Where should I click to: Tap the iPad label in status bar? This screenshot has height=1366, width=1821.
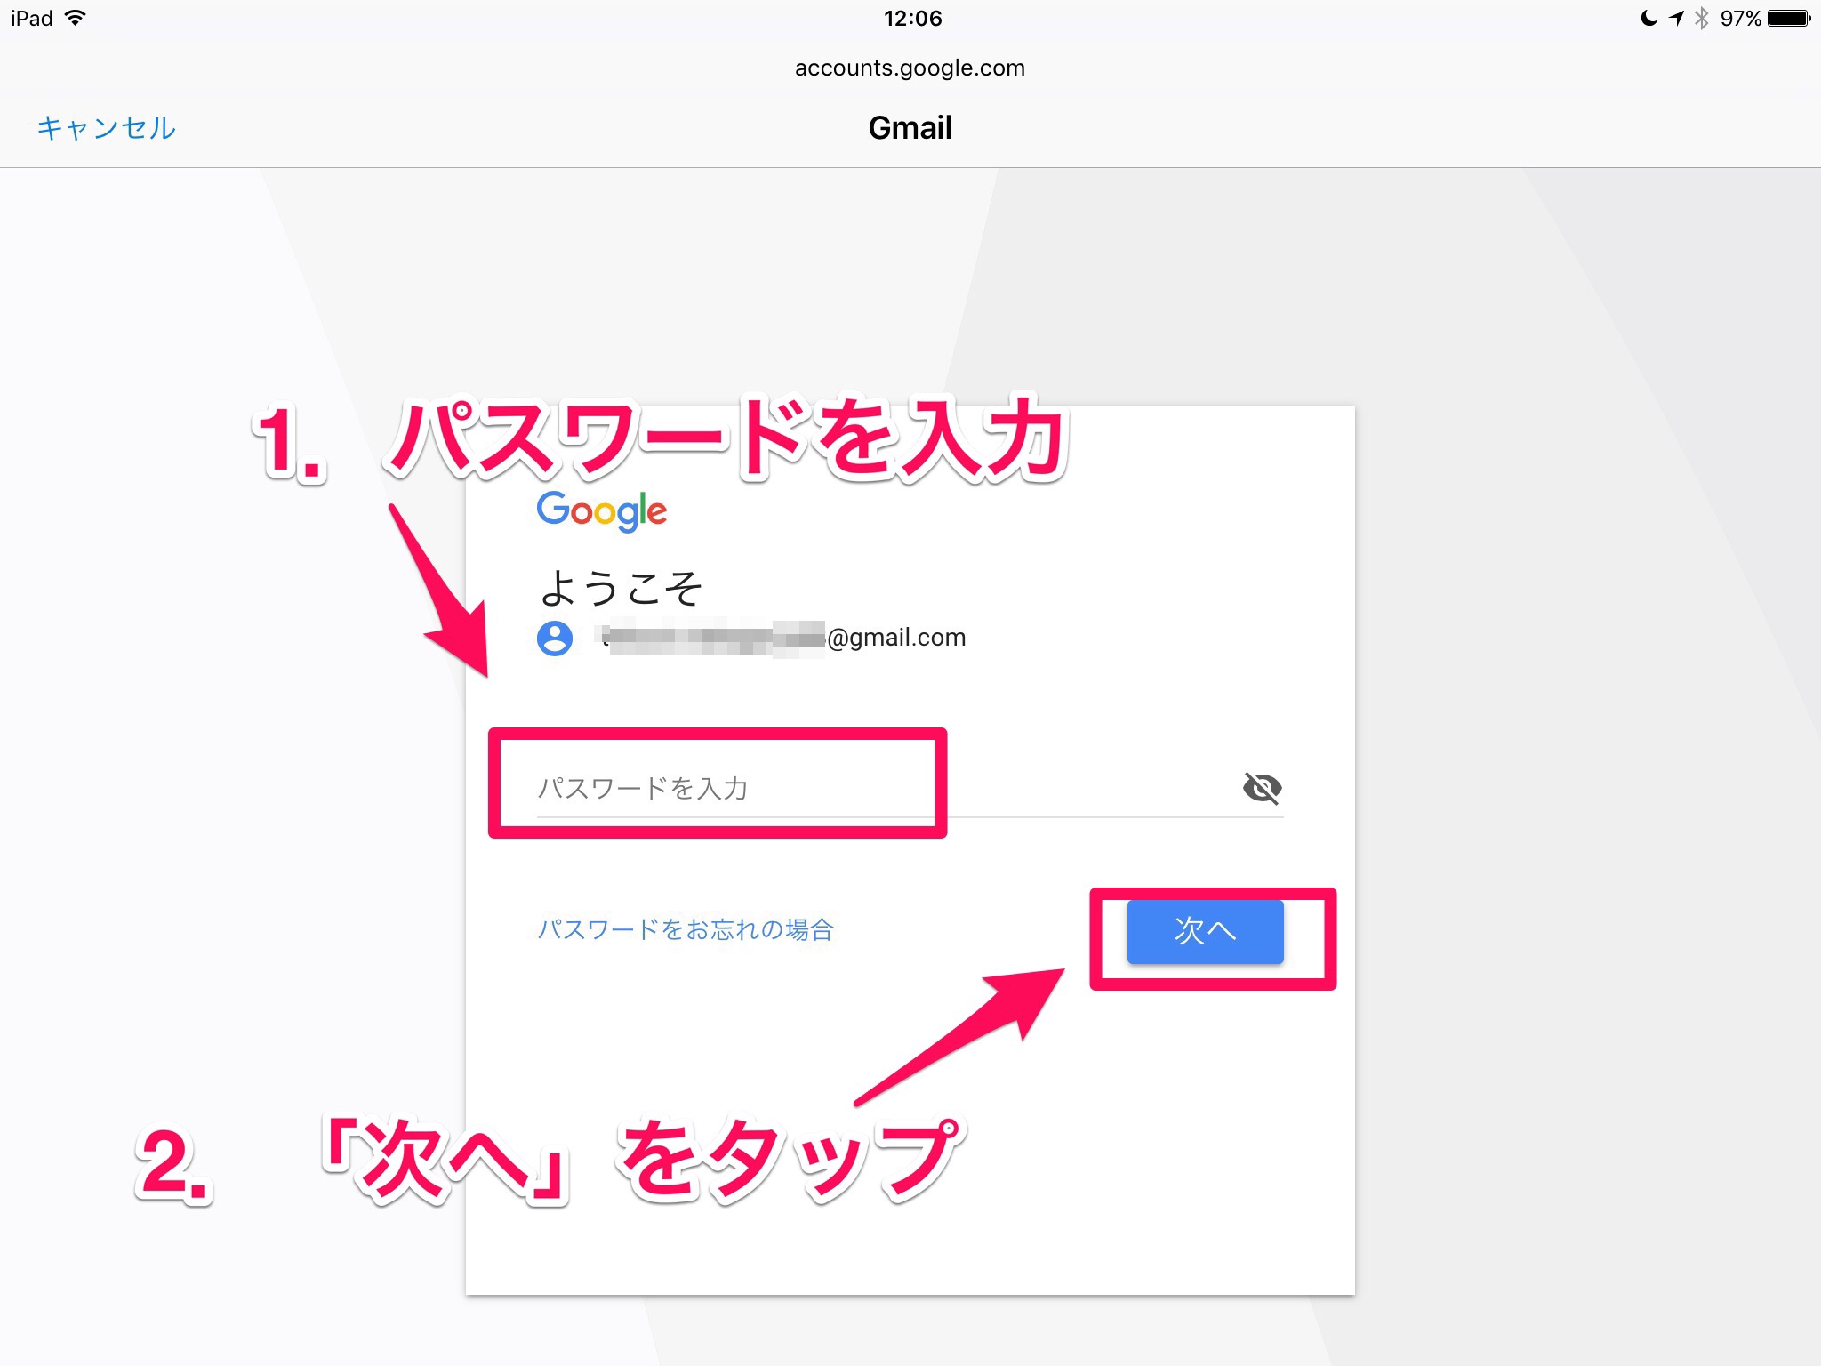click(x=32, y=18)
